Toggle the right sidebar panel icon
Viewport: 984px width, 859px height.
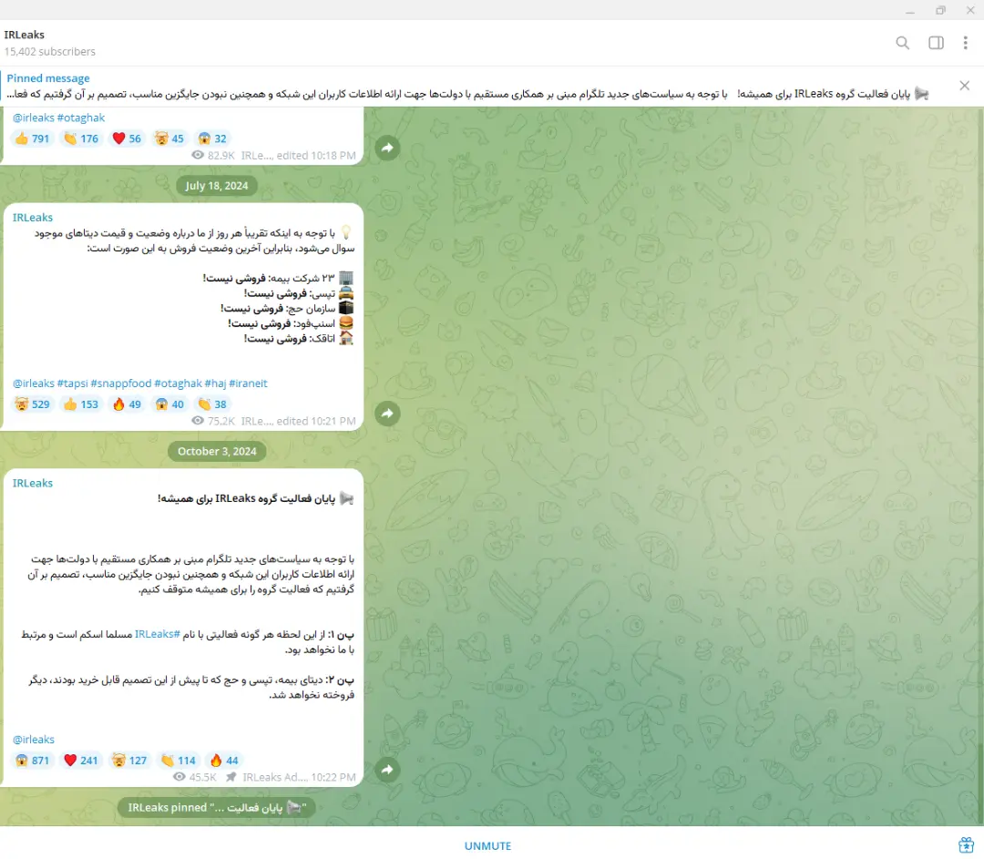coord(936,43)
